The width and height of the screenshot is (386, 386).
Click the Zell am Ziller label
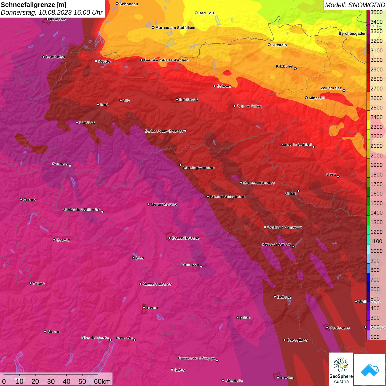point(249,106)
